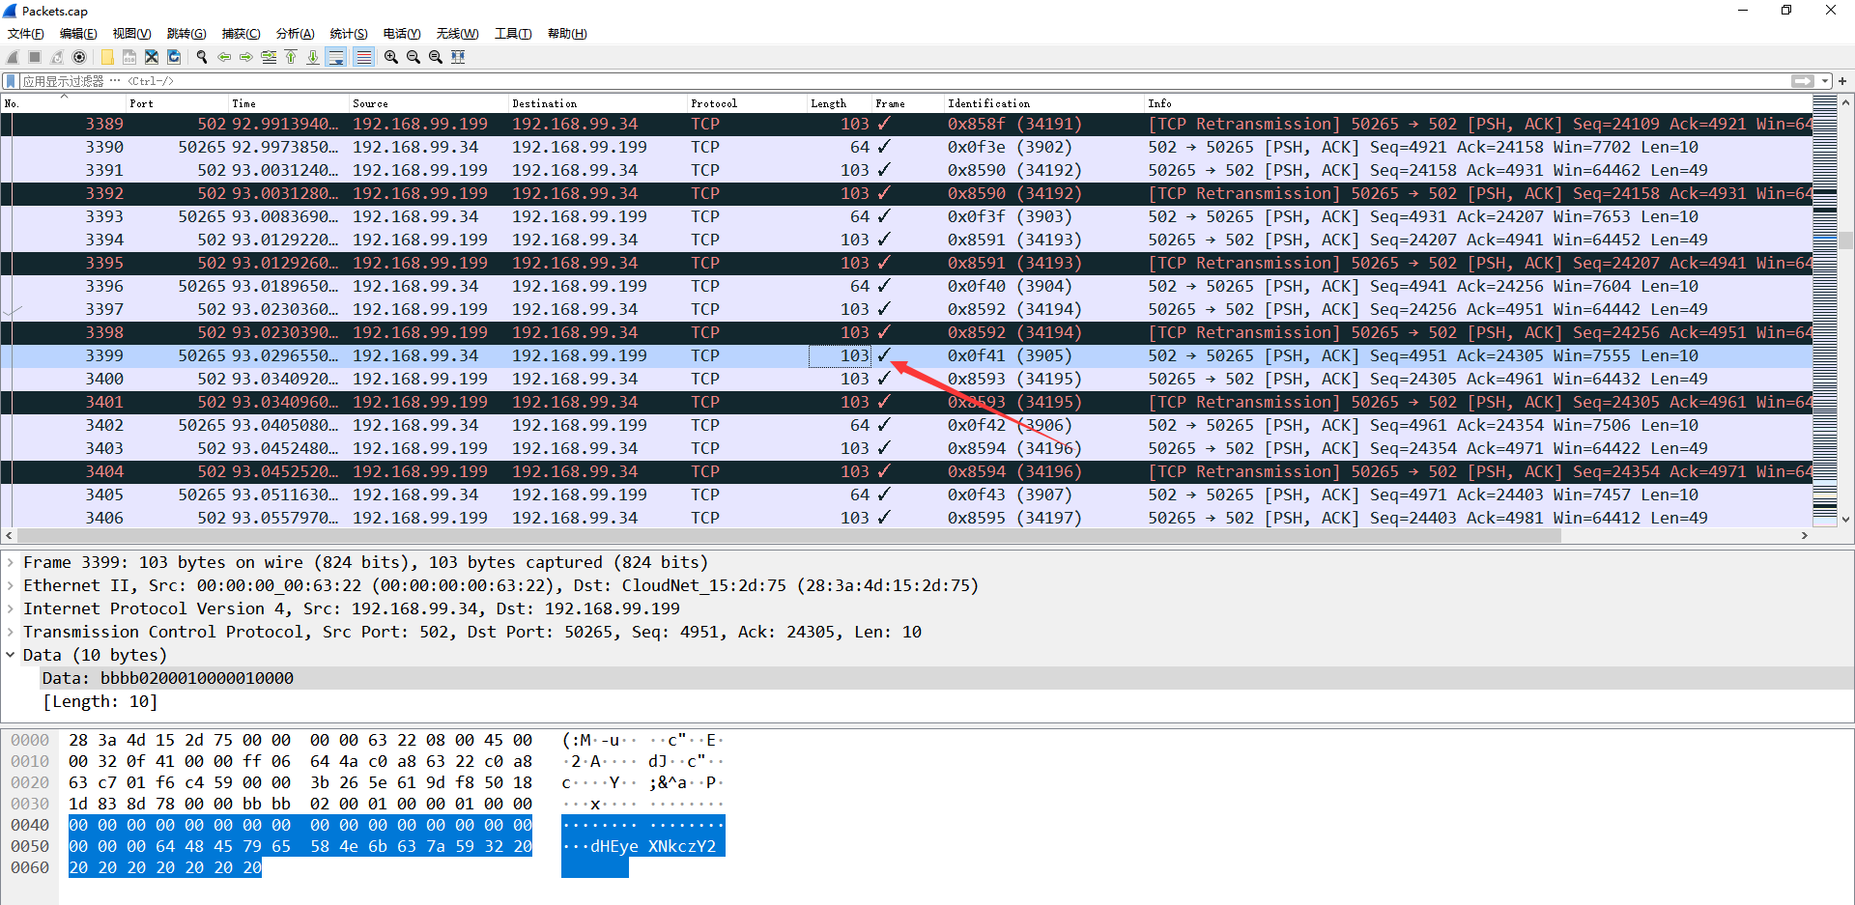Go forward in packet history

pos(246,57)
